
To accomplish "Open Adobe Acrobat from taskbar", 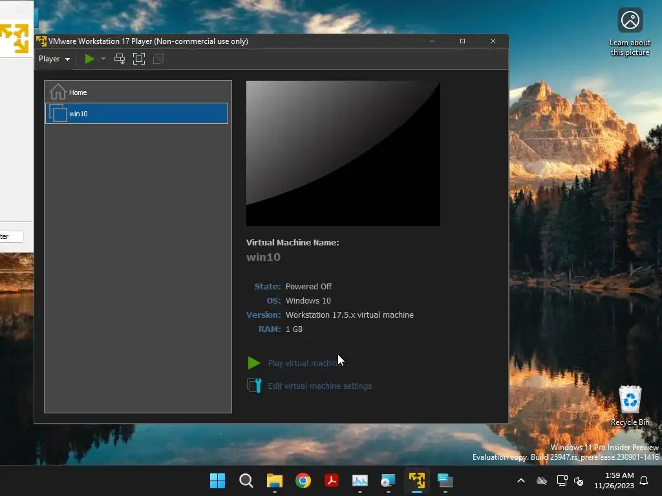I will tap(332, 480).
